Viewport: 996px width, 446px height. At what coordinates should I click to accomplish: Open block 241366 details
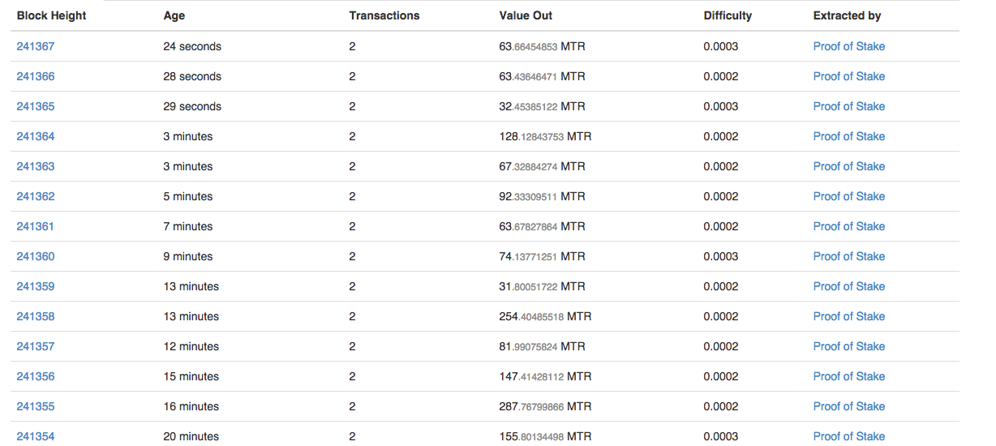pyautogui.click(x=36, y=76)
